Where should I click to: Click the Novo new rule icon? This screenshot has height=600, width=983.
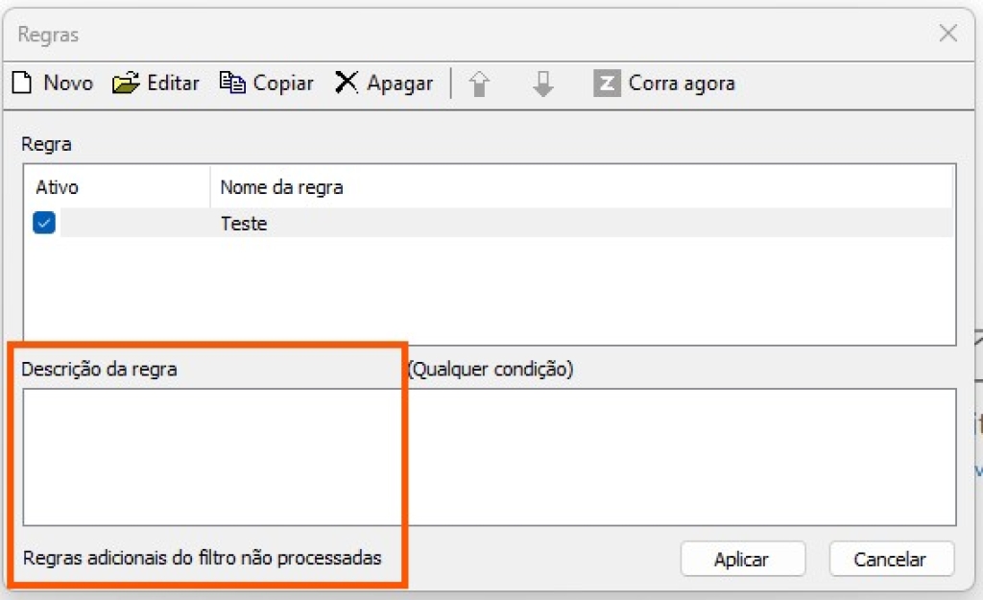coord(22,84)
